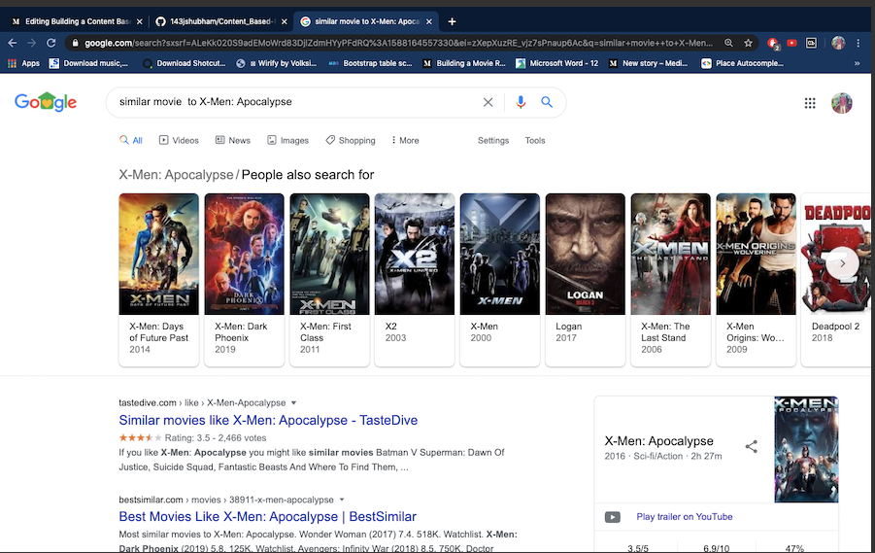Click the browser forward arrow
Screen dimensions: 875x553
pos(31,43)
